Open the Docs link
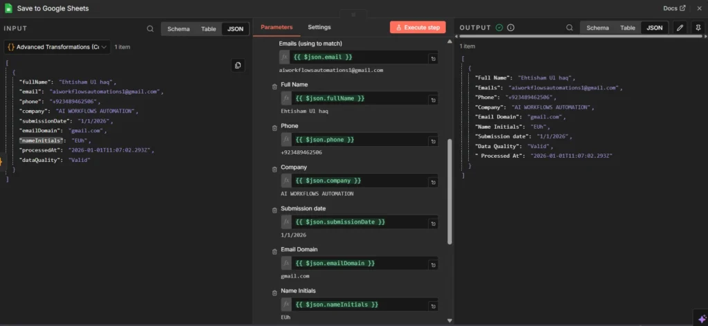The image size is (708, 326). (x=674, y=8)
